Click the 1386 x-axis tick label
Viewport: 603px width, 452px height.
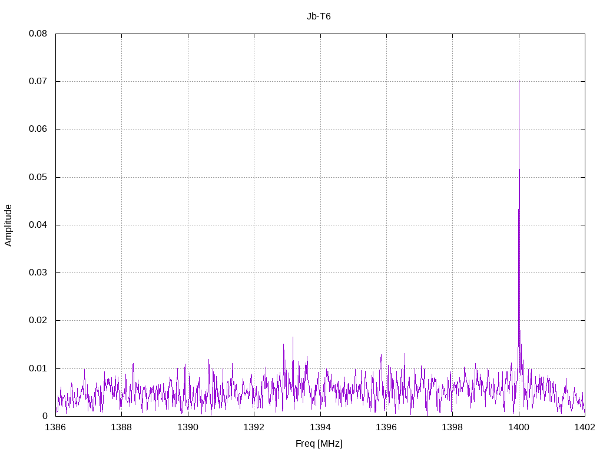coord(55,427)
